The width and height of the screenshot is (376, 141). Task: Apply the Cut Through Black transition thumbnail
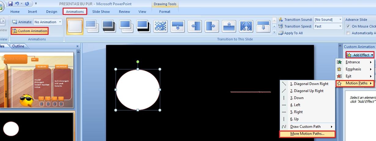(x=143, y=26)
